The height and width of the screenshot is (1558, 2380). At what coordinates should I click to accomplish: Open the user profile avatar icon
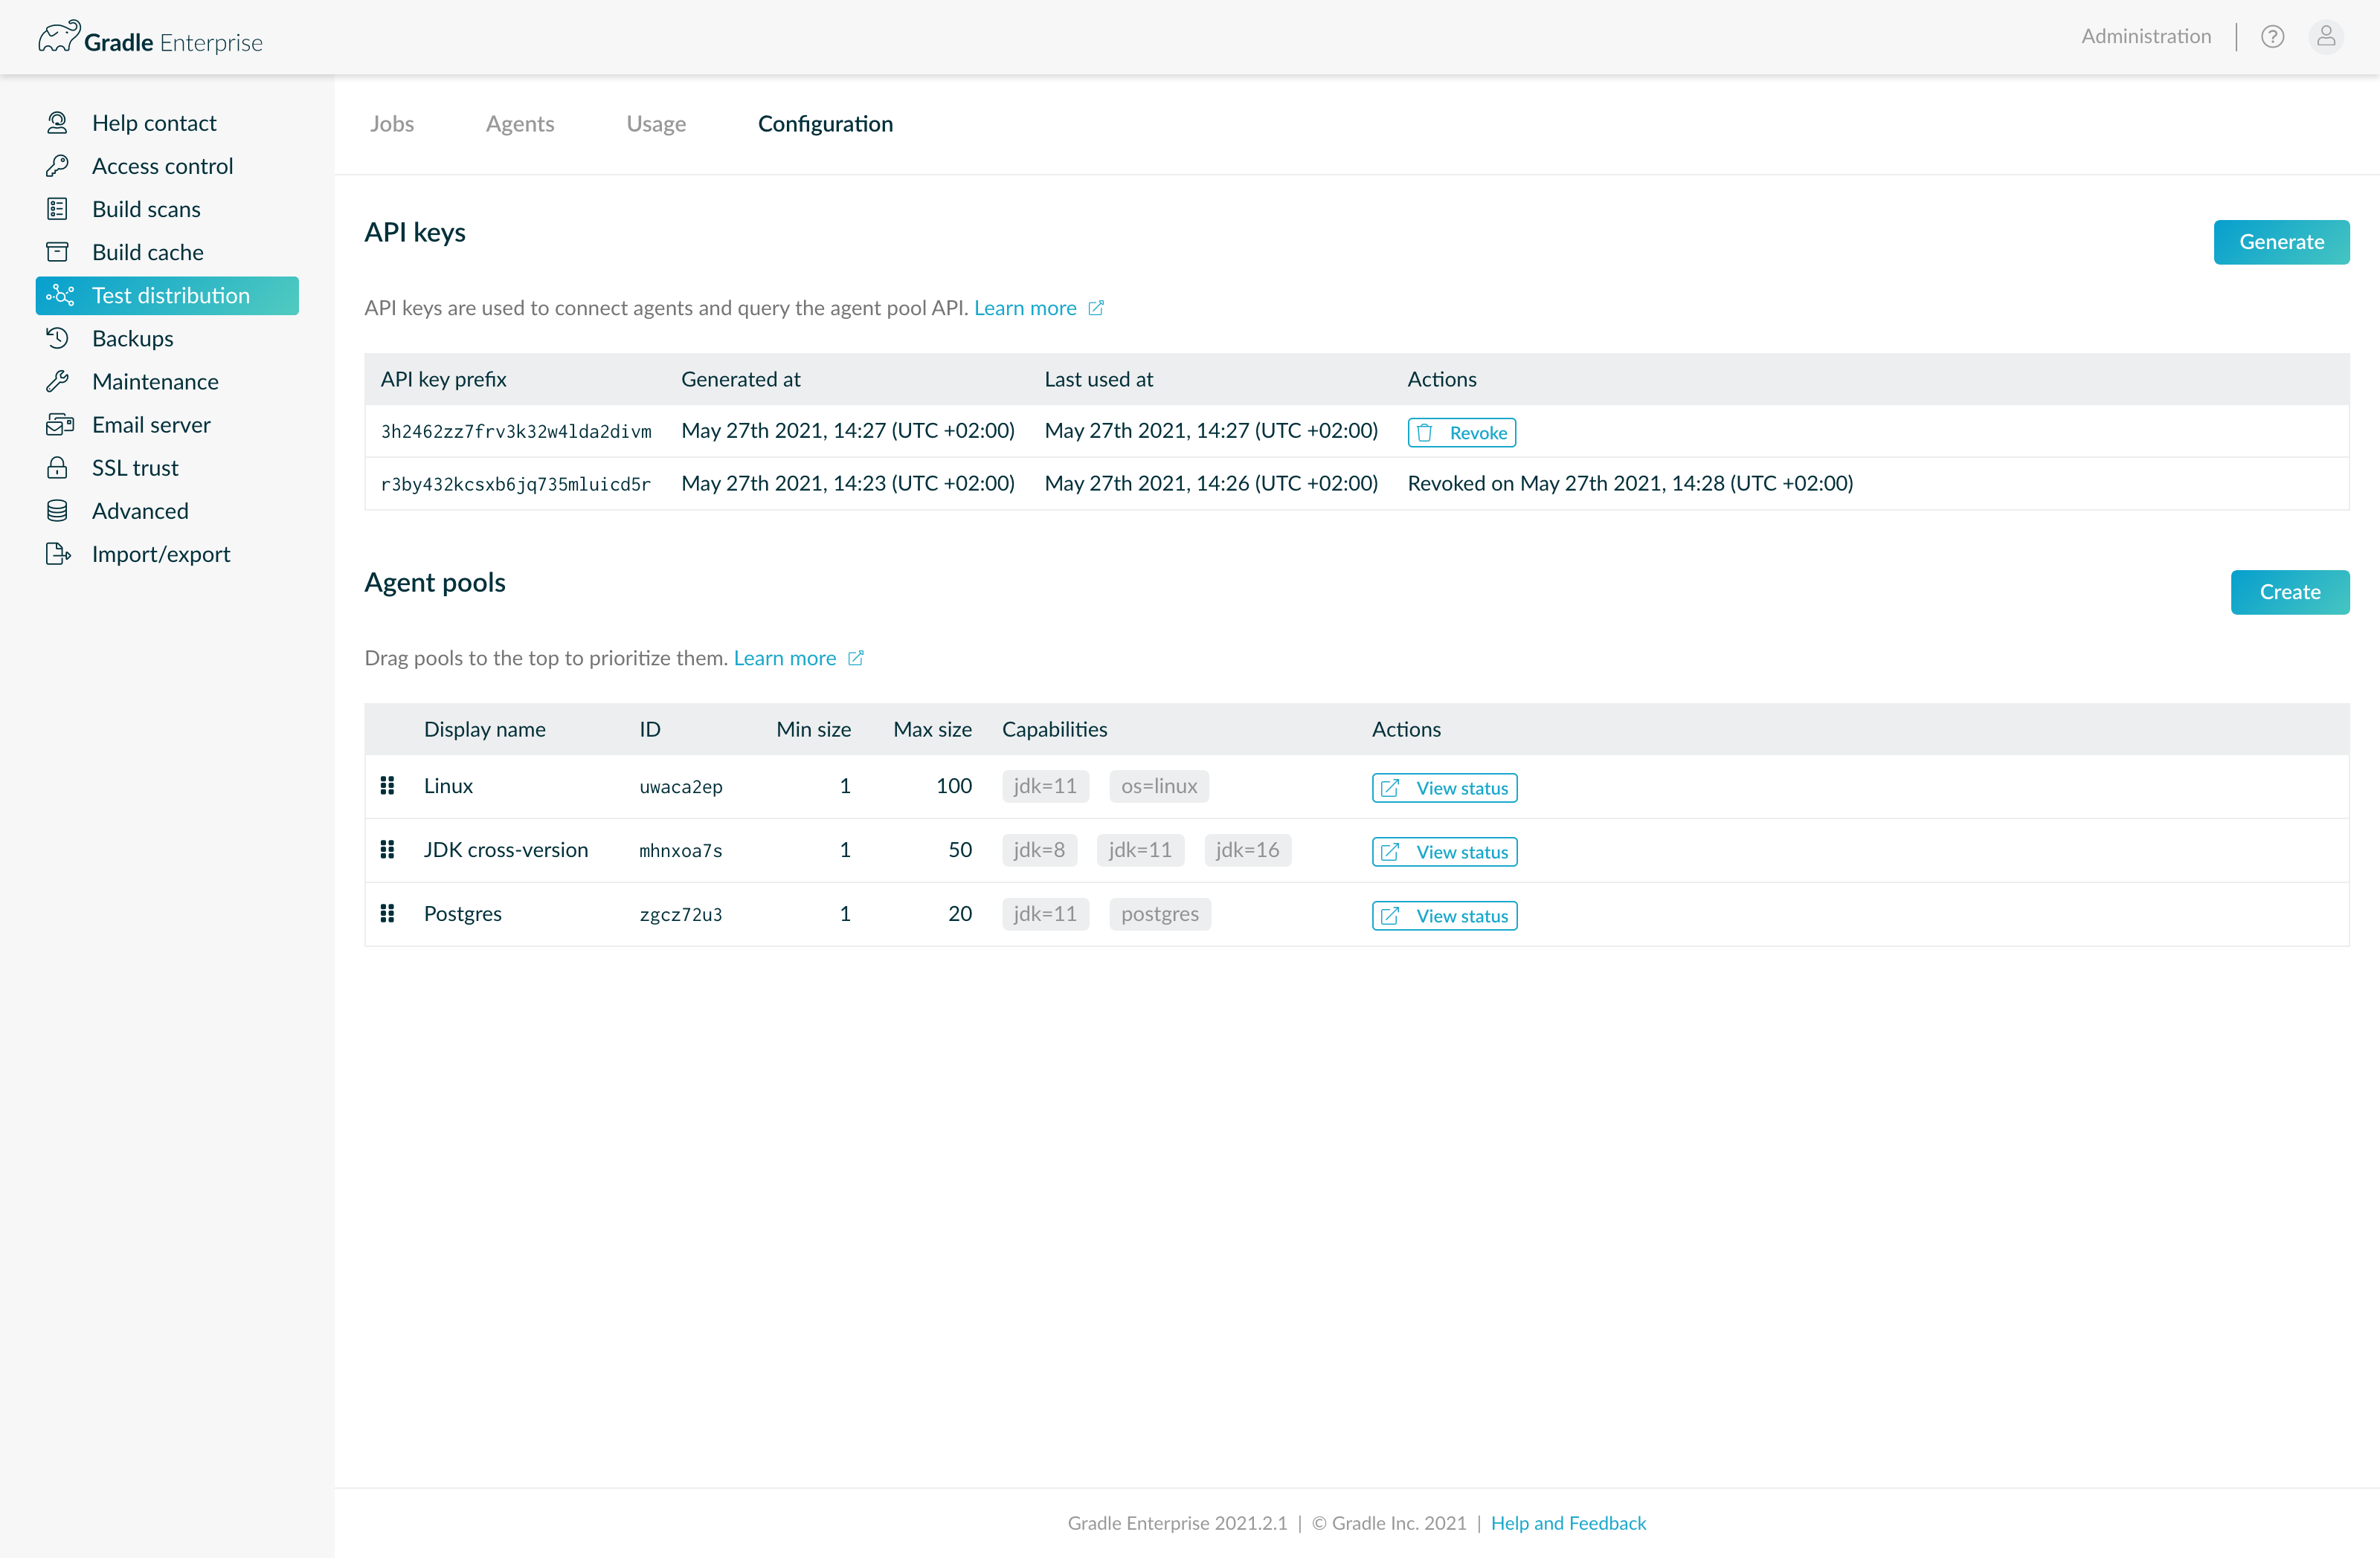click(x=2327, y=36)
